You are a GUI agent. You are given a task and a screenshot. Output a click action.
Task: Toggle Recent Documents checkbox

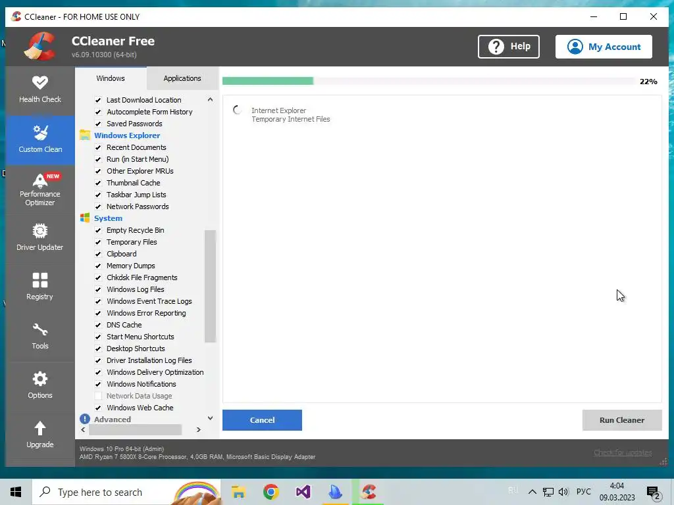click(x=98, y=147)
